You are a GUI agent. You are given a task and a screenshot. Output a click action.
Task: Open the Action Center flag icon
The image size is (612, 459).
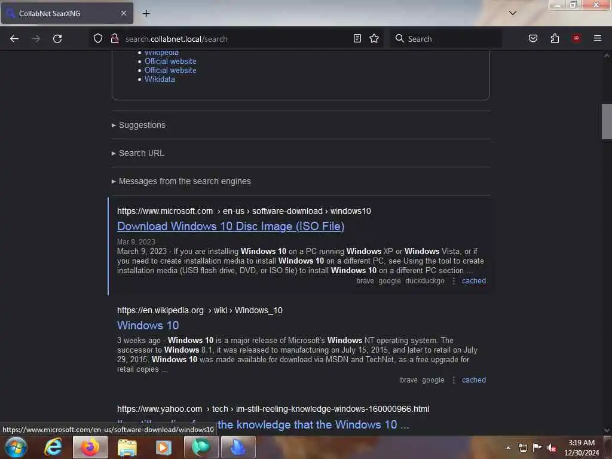click(537, 447)
